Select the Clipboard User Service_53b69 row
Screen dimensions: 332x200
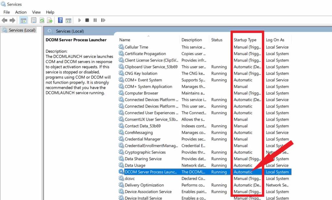click(205, 67)
